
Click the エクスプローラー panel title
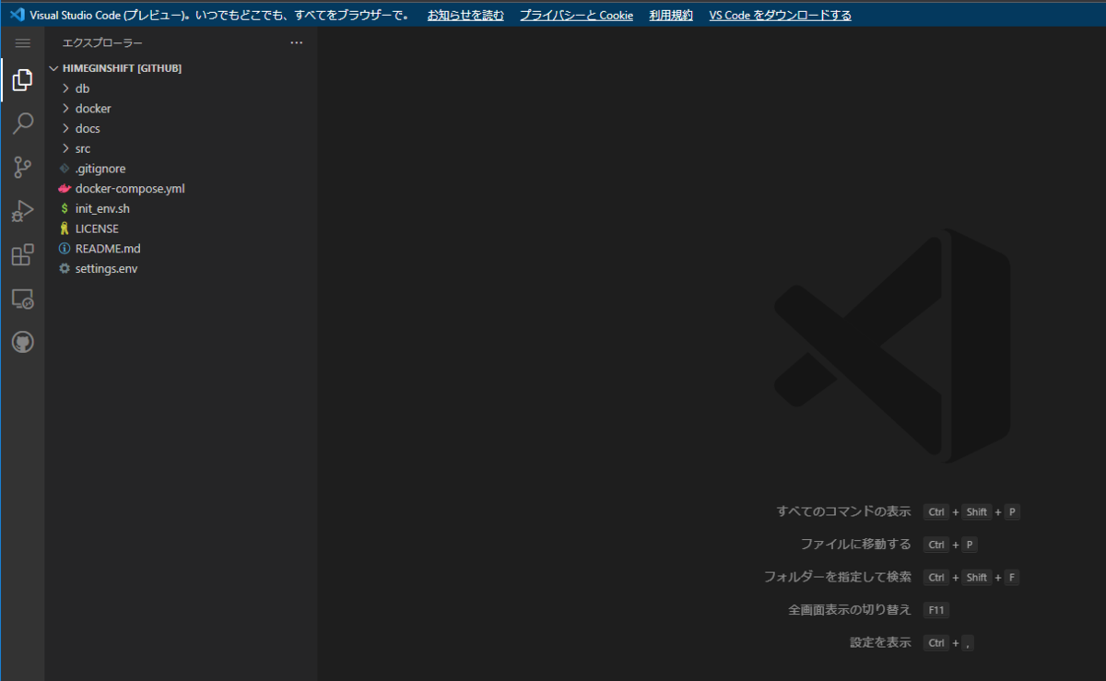pos(102,42)
